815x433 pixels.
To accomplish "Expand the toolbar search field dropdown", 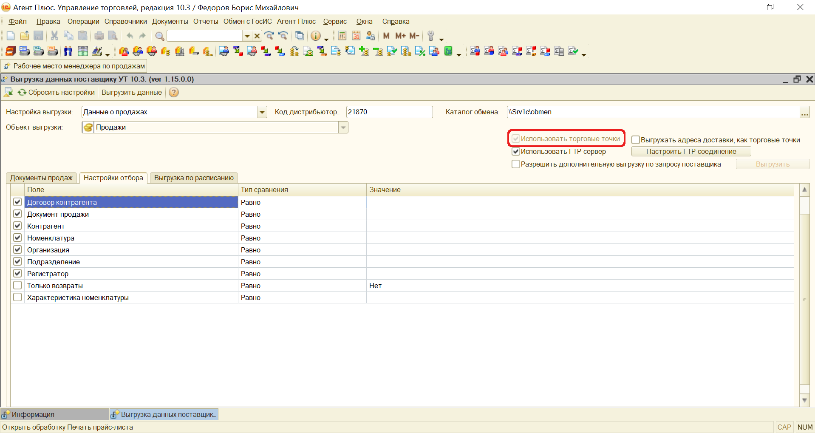I will pyautogui.click(x=247, y=36).
